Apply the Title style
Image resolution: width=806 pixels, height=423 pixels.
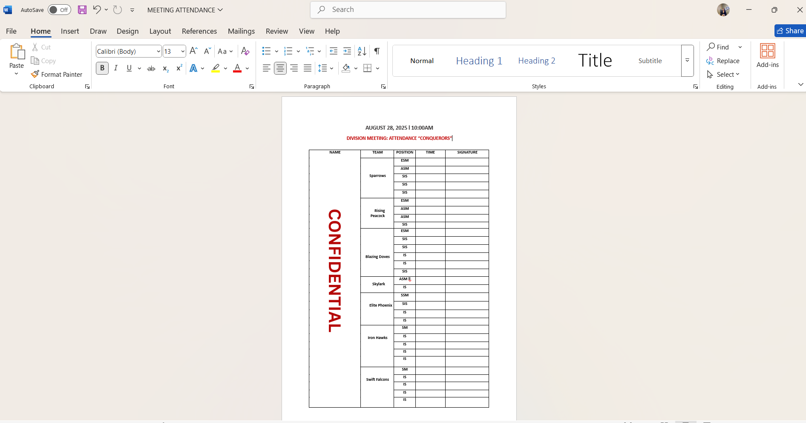[595, 61]
